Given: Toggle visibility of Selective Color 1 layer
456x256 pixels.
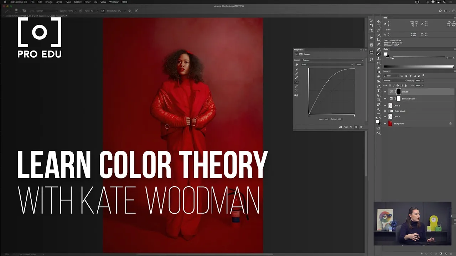Looking at the screenshot, I should [x=385, y=98].
